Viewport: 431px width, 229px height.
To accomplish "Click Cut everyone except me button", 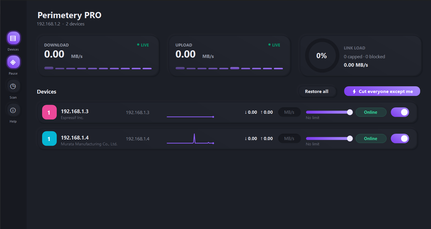I will [382, 91].
